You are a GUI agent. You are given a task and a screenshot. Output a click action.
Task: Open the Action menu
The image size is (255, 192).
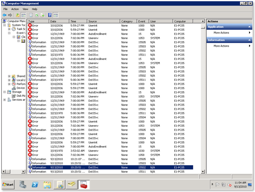pos(15,9)
